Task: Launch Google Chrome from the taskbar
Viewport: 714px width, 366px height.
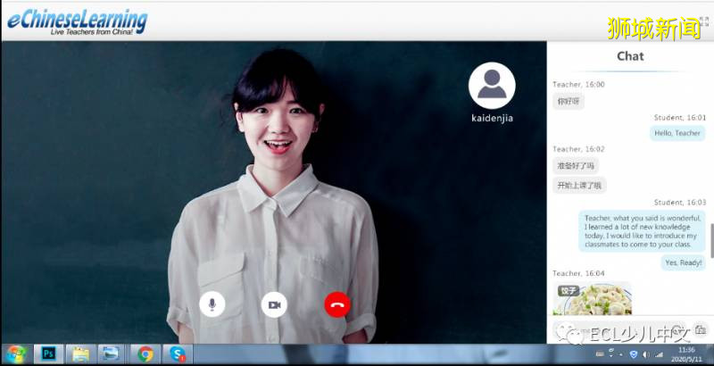Action: pyautogui.click(x=145, y=354)
